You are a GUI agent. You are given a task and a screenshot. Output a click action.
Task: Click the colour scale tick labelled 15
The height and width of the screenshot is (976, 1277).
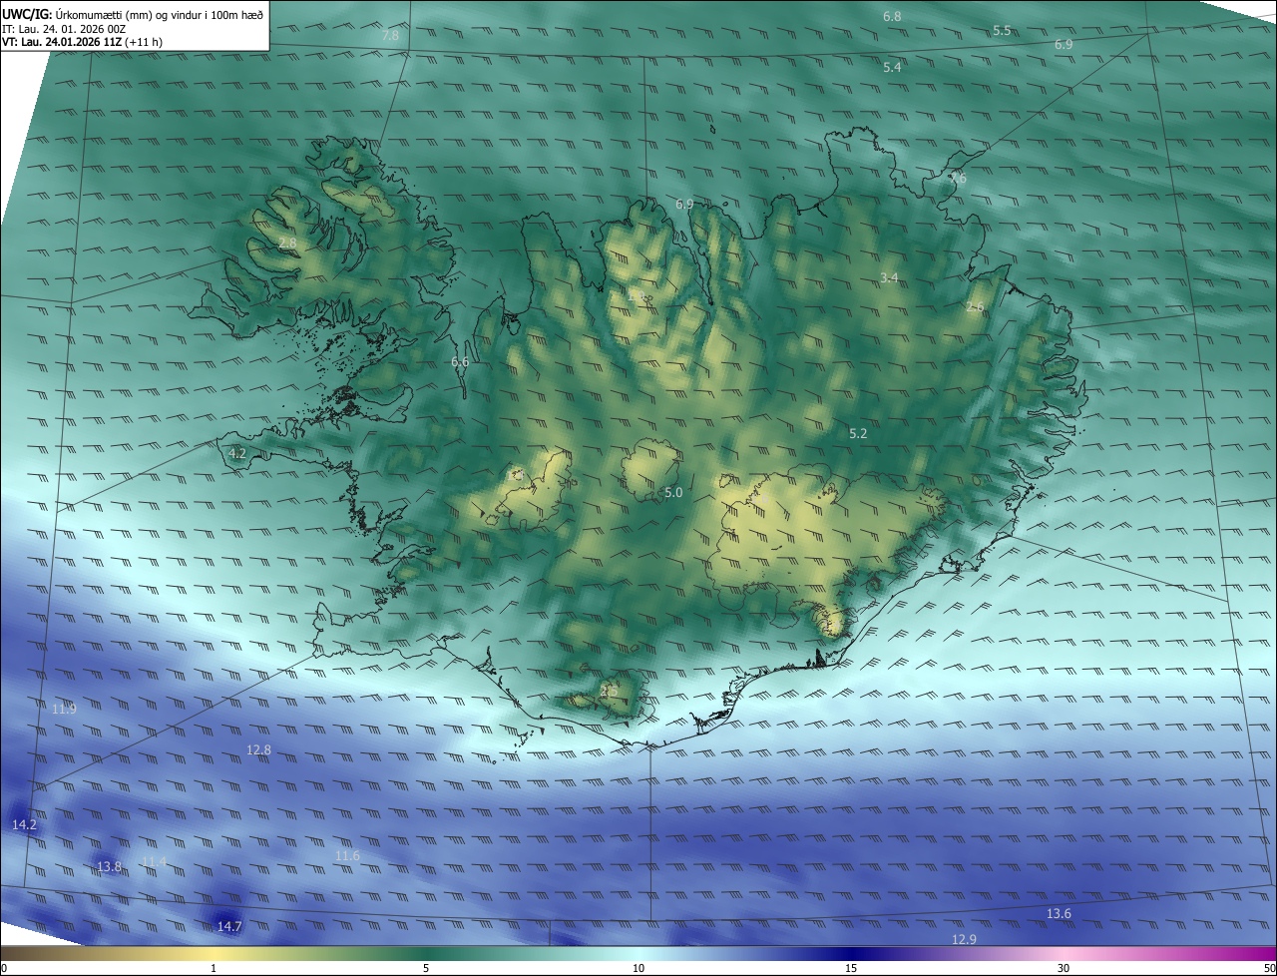851,968
